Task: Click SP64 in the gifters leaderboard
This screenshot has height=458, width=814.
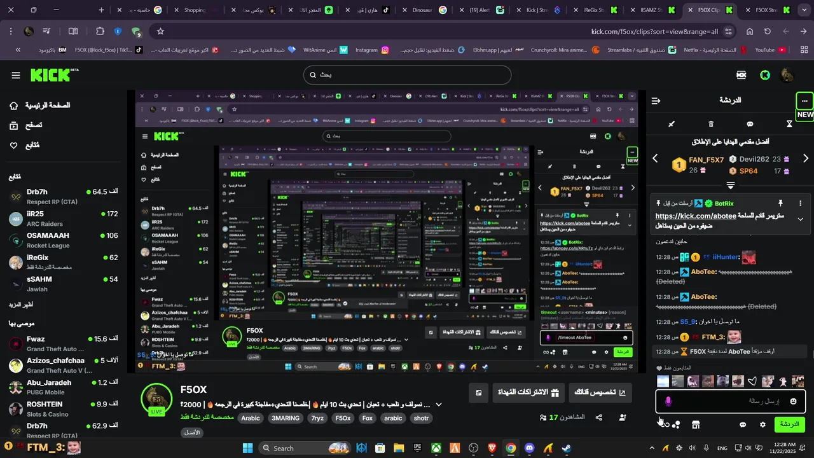Action: 748,171
